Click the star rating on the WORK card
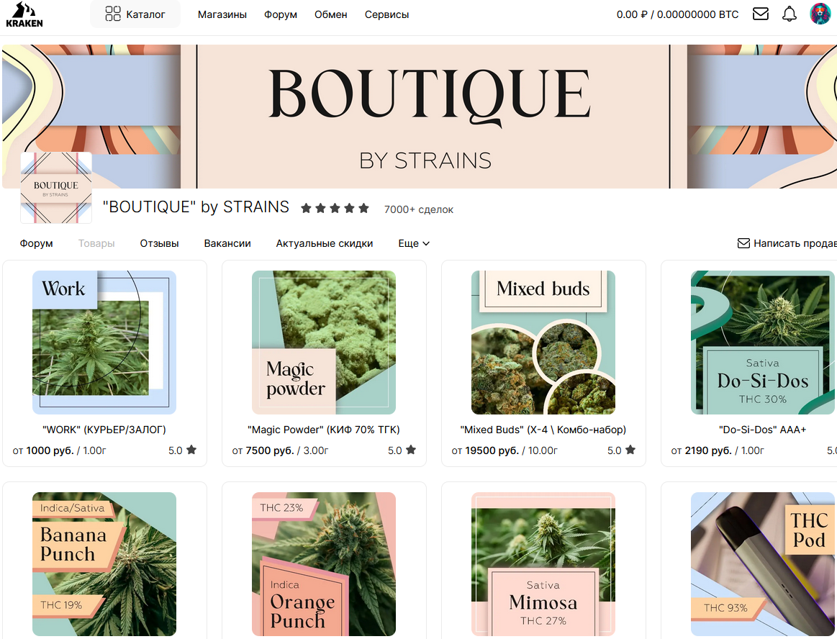The width and height of the screenshot is (837, 639). click(x=183, y=450)
